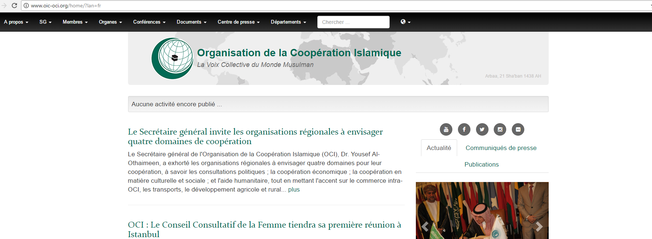Image resolution: width=652 pixels, height=239 pixels.
Task: Open the language globe dropdown
Action: [x=405, y=22]
